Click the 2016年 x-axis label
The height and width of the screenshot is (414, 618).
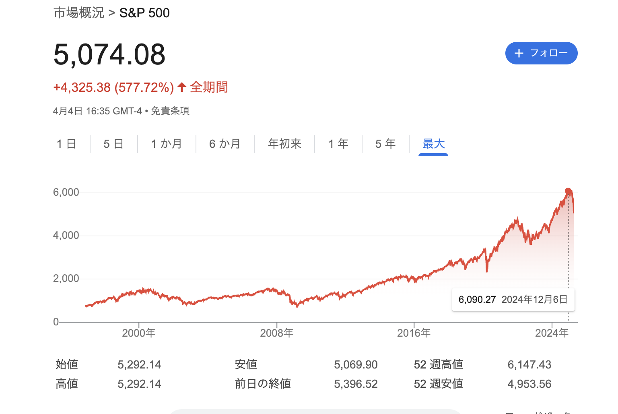pos(414,333)
